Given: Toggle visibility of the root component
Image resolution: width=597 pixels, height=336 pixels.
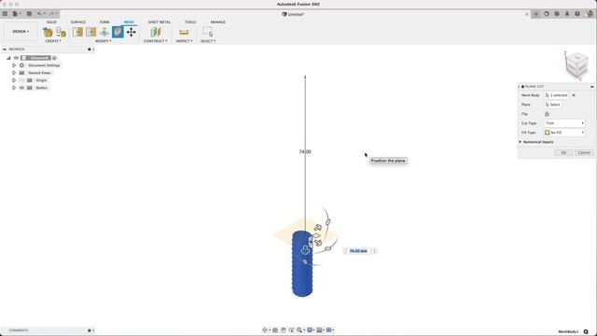Looking at the screenshot, I should pyautogui.click(x=16, y=58).
